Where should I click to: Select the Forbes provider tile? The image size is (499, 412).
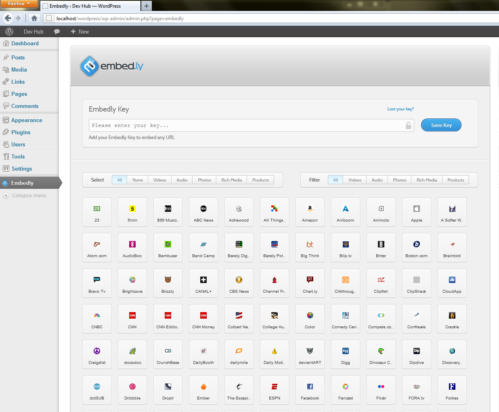click(452, 390)
